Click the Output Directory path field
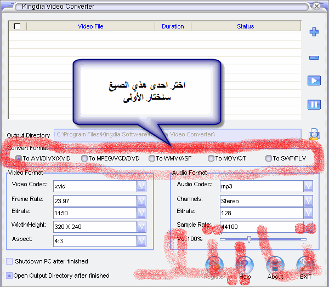This screenshot has height=287, width=329. click(178, 134)
